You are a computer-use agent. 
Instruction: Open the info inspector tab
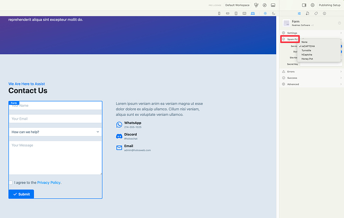pyautogui.click(x=324, y=13)
